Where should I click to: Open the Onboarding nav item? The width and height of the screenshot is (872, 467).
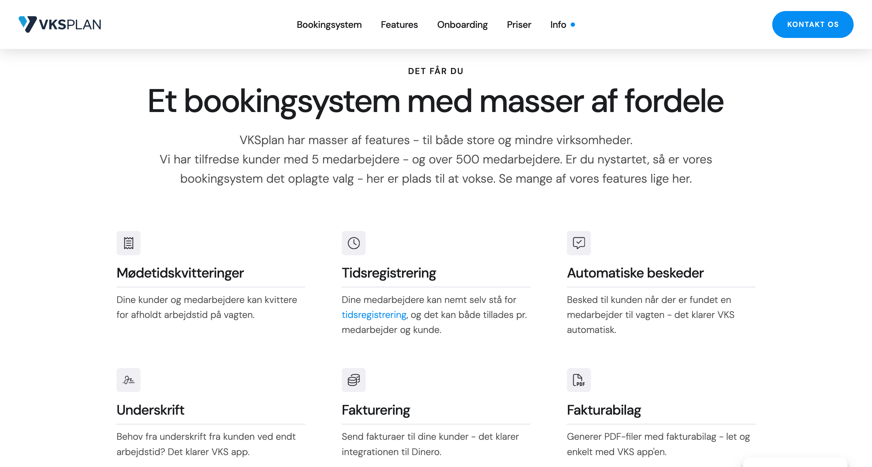(x=462, y=25)
